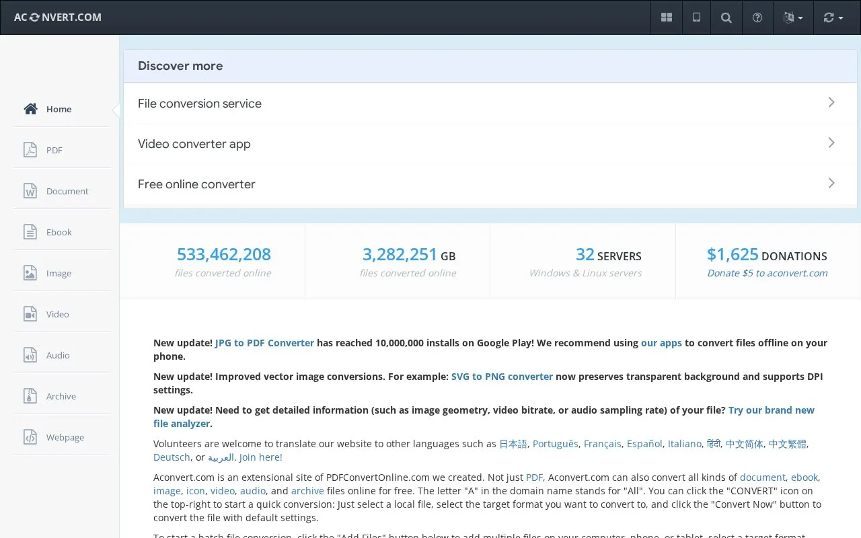Select the Italiano language link
861x538 pixels.
coord(685,444)
